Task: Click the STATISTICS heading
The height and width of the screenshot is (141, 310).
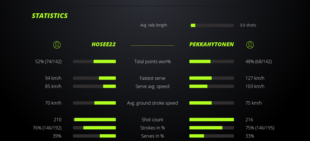Action: 50,16
